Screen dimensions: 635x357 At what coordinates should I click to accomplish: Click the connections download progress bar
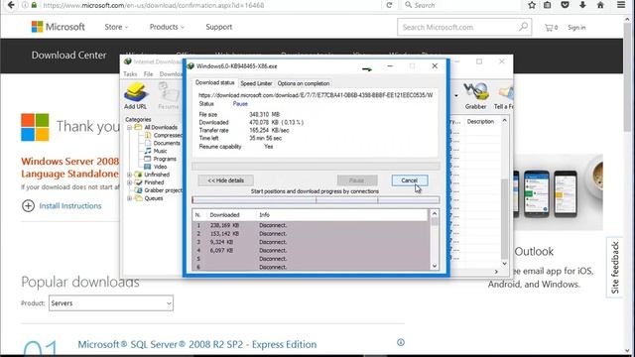(316, 200)
